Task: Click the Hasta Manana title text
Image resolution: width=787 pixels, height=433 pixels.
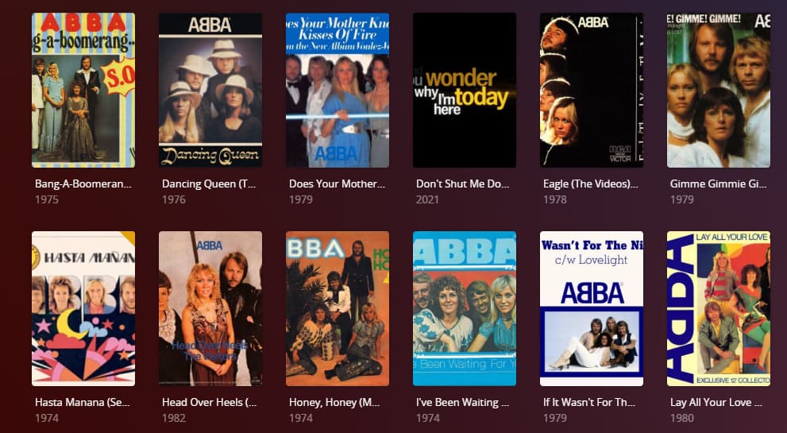Action: point(83,402)
